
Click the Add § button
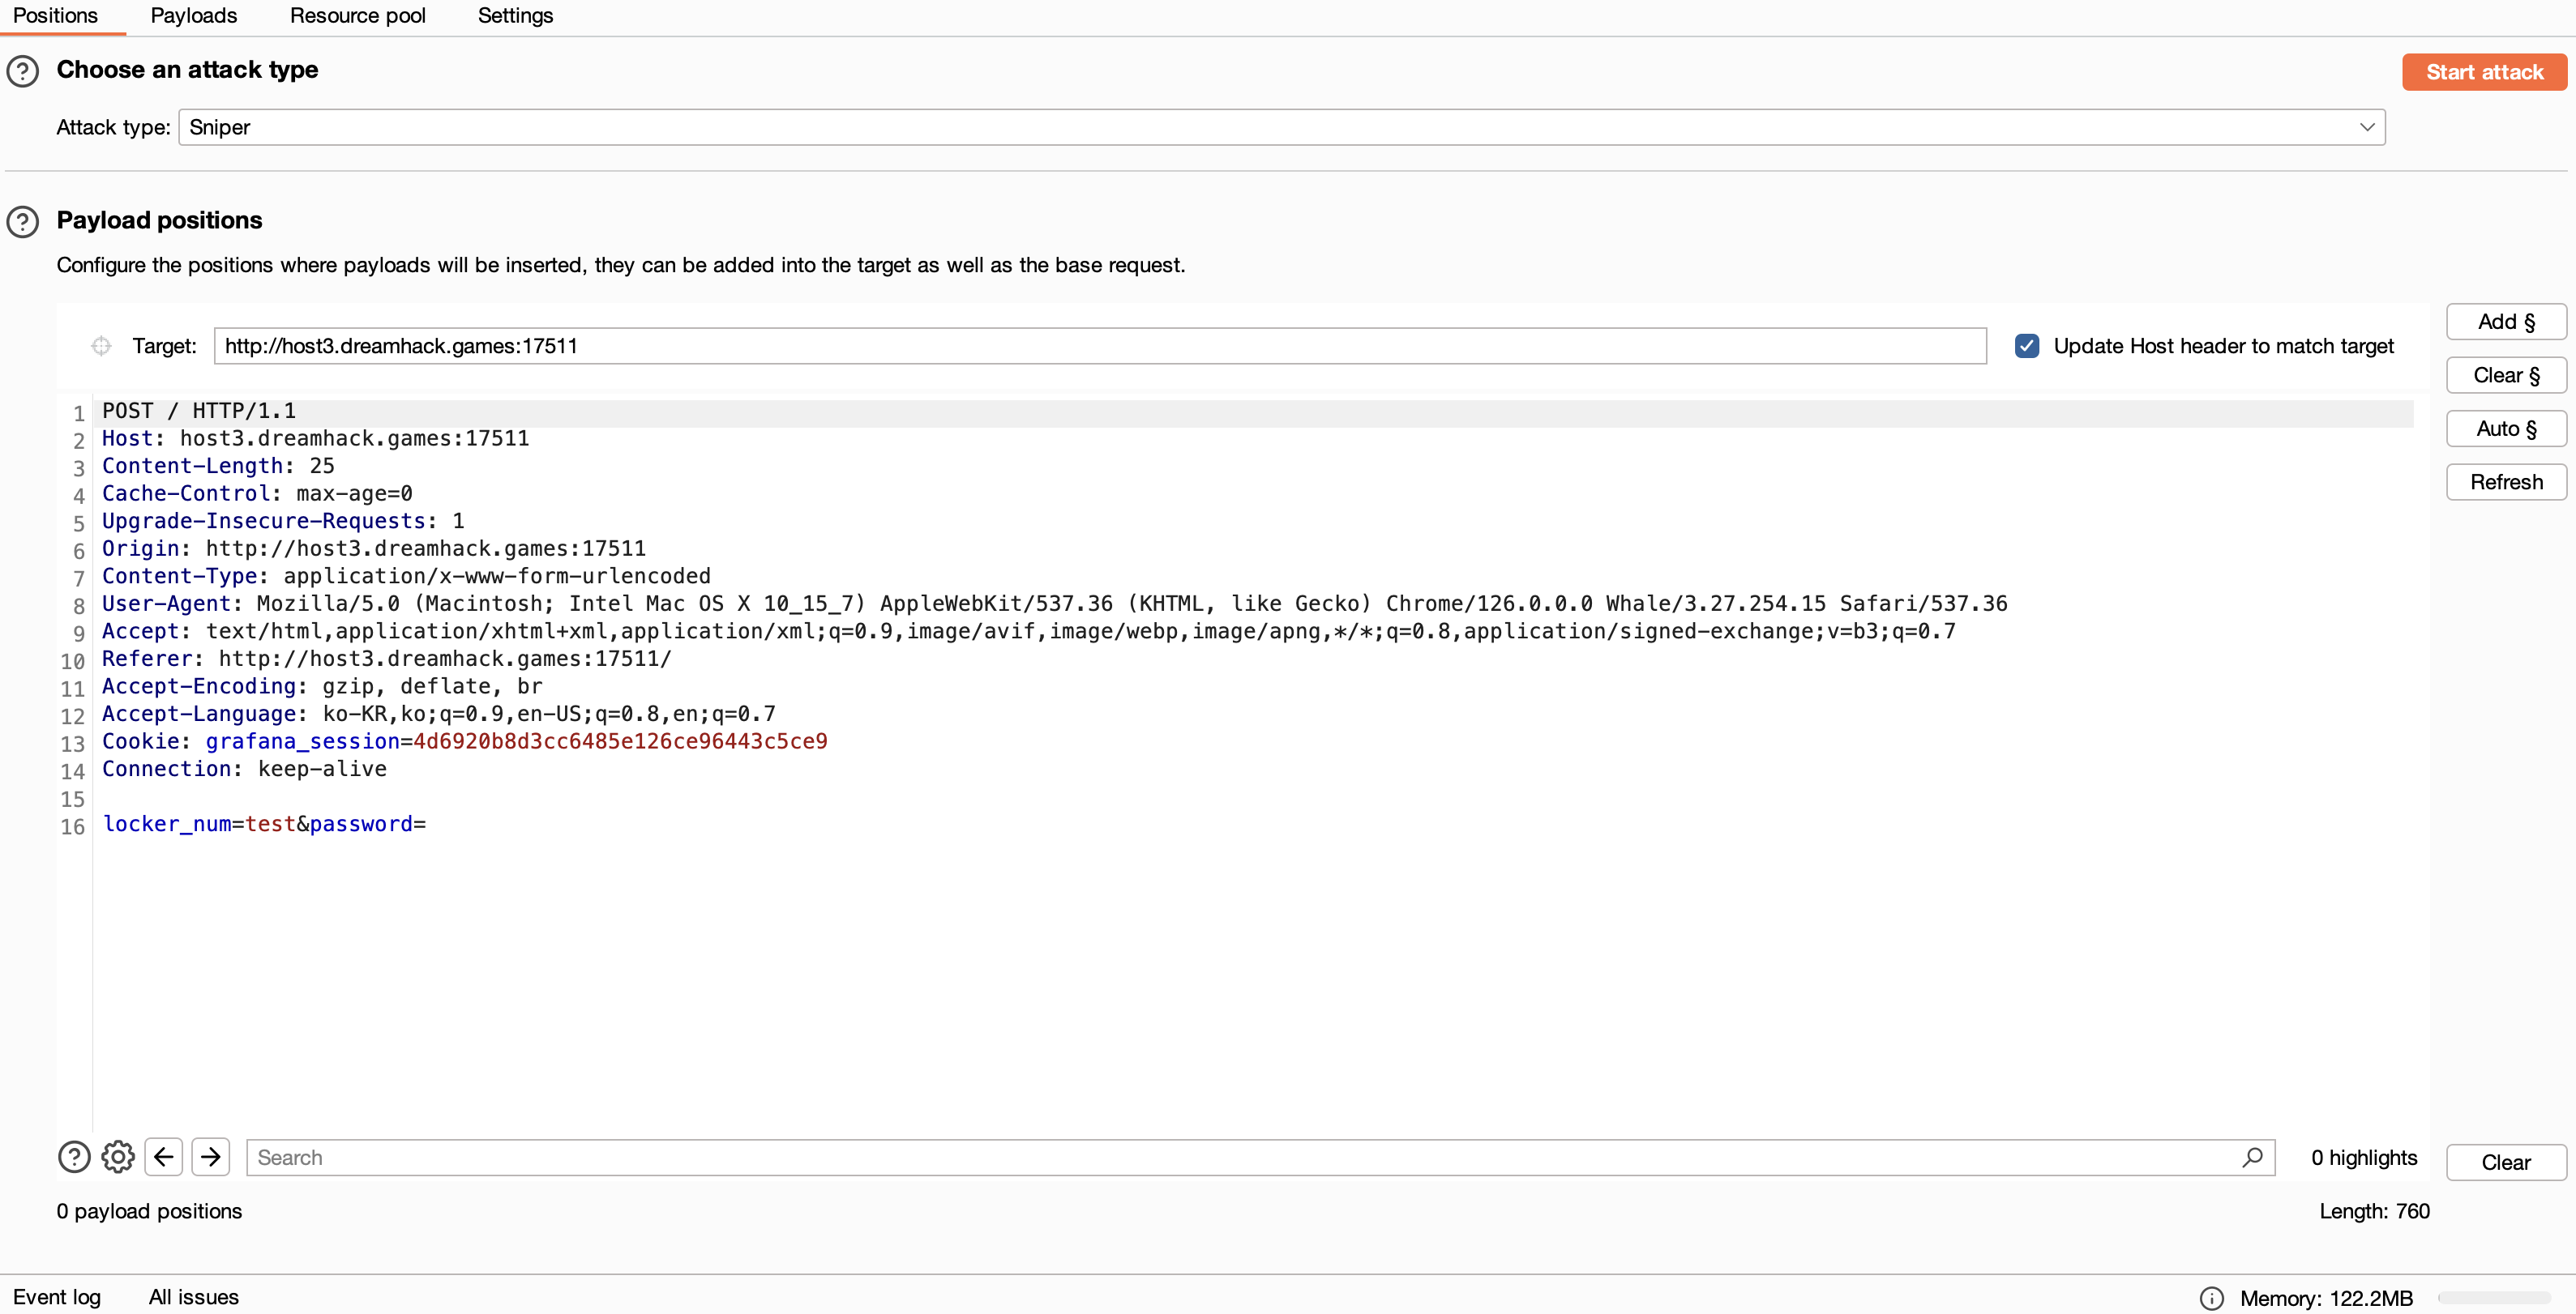coord(2506,322)
